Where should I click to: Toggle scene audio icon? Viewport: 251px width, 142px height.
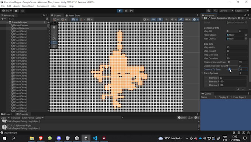pyautogui.click(x=166, y=20)
